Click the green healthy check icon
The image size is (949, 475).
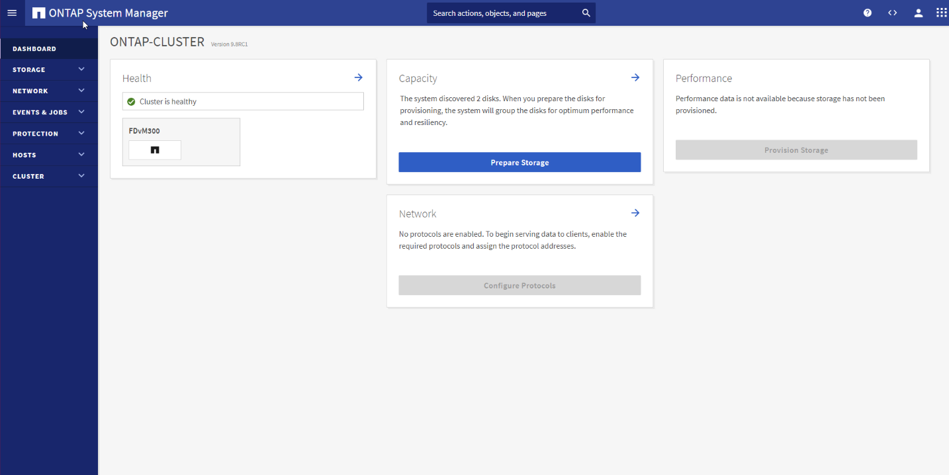[131, 101]
